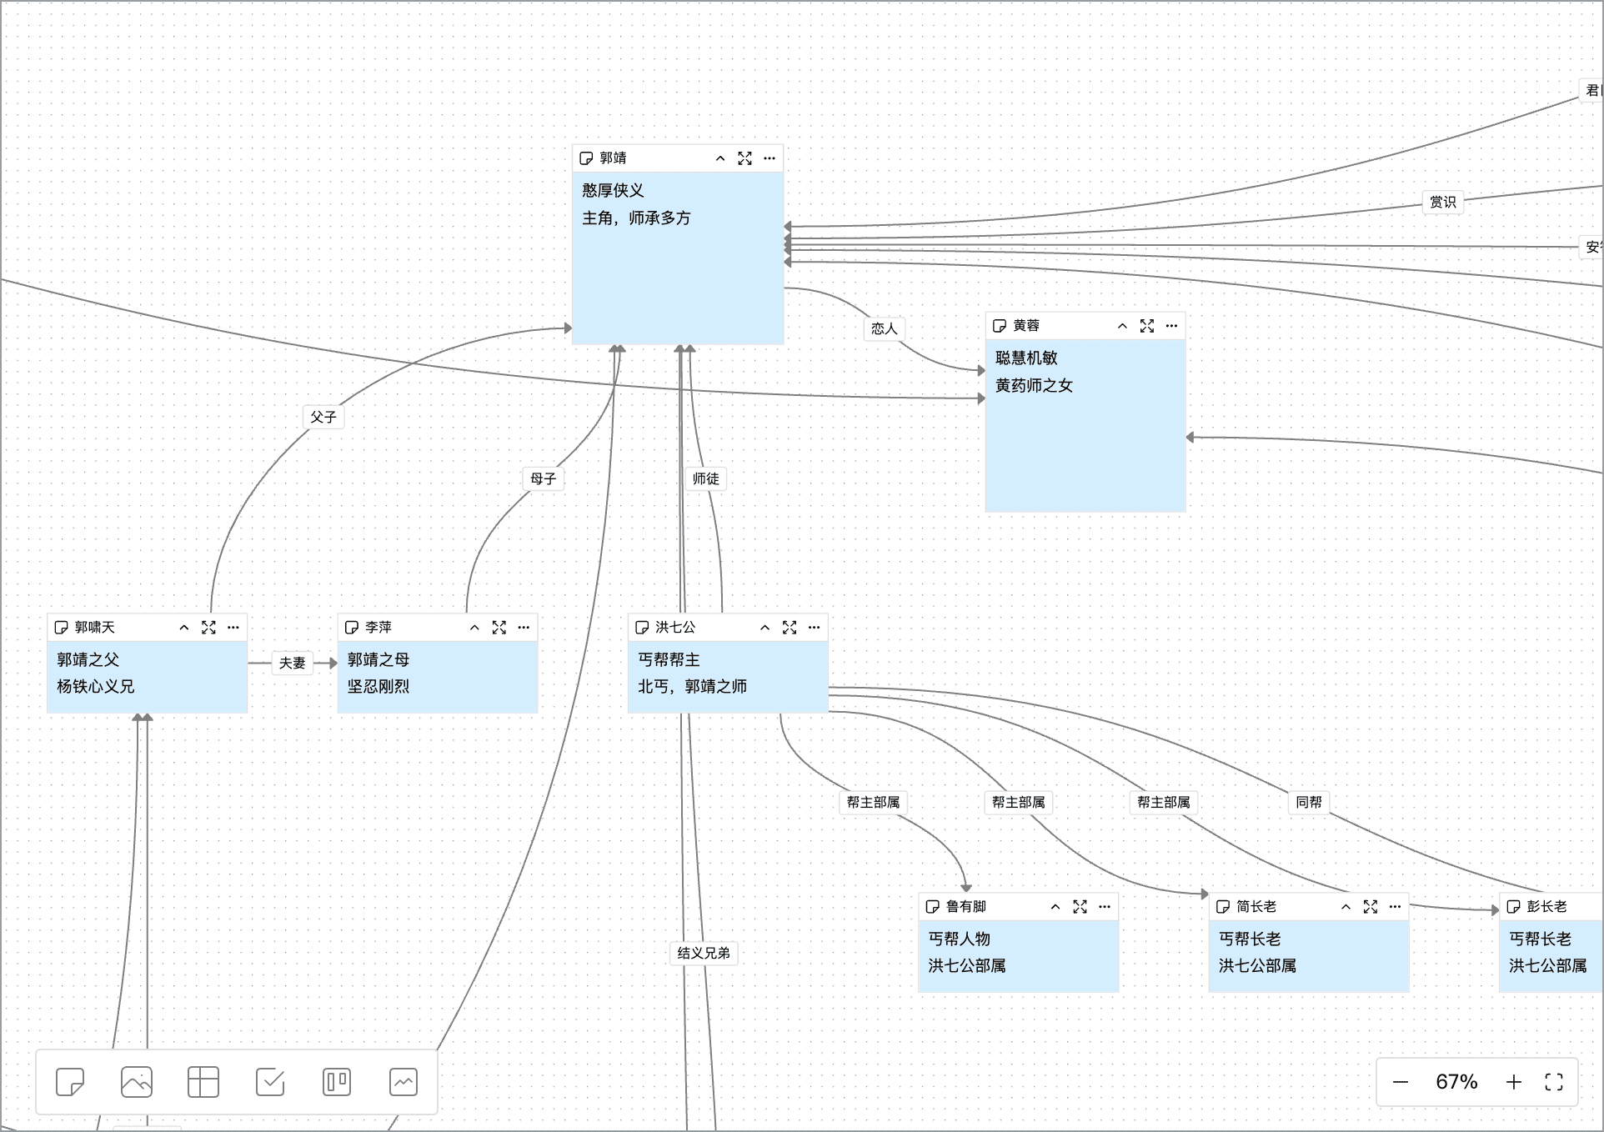Collapse the 郭啸天 card

[x=184, y=628]
